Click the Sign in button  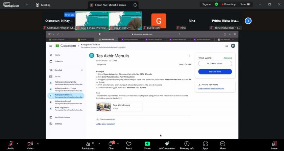206,4
